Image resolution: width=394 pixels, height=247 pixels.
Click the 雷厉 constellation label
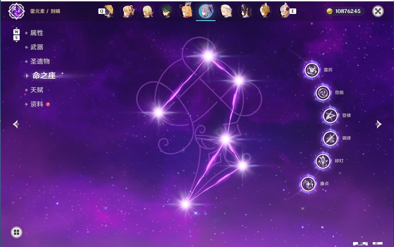click(x=328, y=70)
